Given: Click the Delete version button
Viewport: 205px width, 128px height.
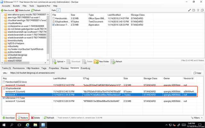Looking at the screenshot, I should [x=35, y=118].
